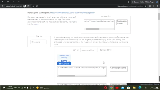Open the Dimensions filter dropdown
Image resolution: width=160 pixels, height=90 pixels.
tap(38, 42)
